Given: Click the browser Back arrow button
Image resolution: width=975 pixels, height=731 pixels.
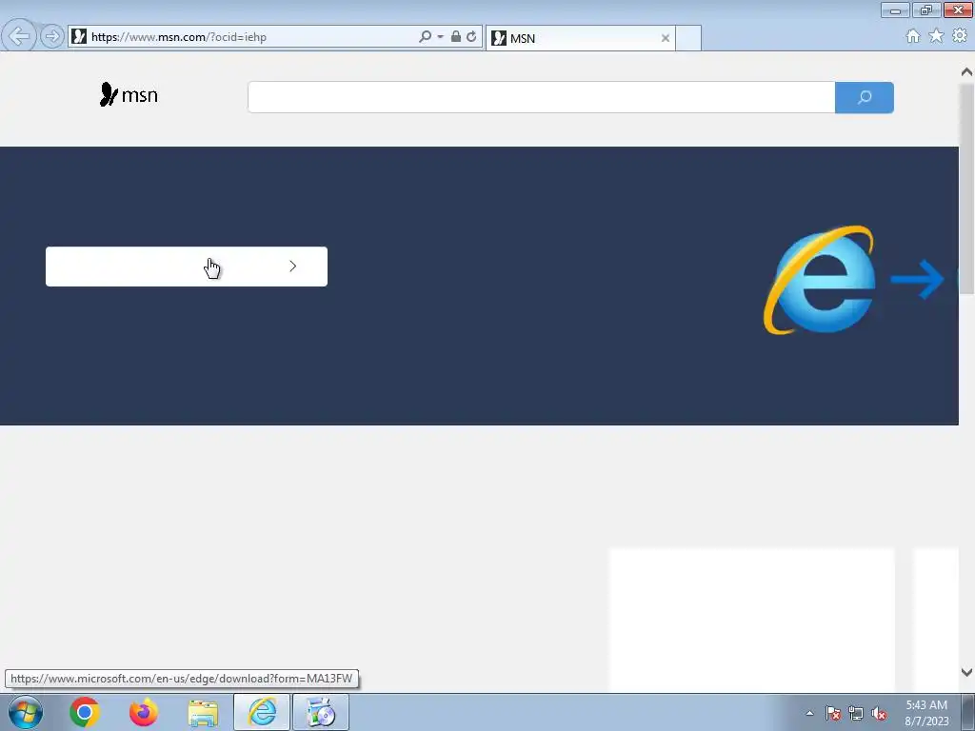Looking at the screenshot, I should click(x=19, y=36).
